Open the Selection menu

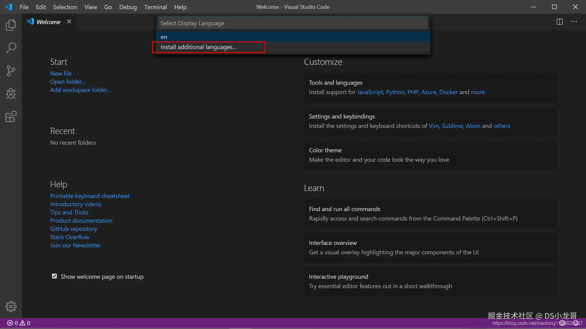click(65, 7)
